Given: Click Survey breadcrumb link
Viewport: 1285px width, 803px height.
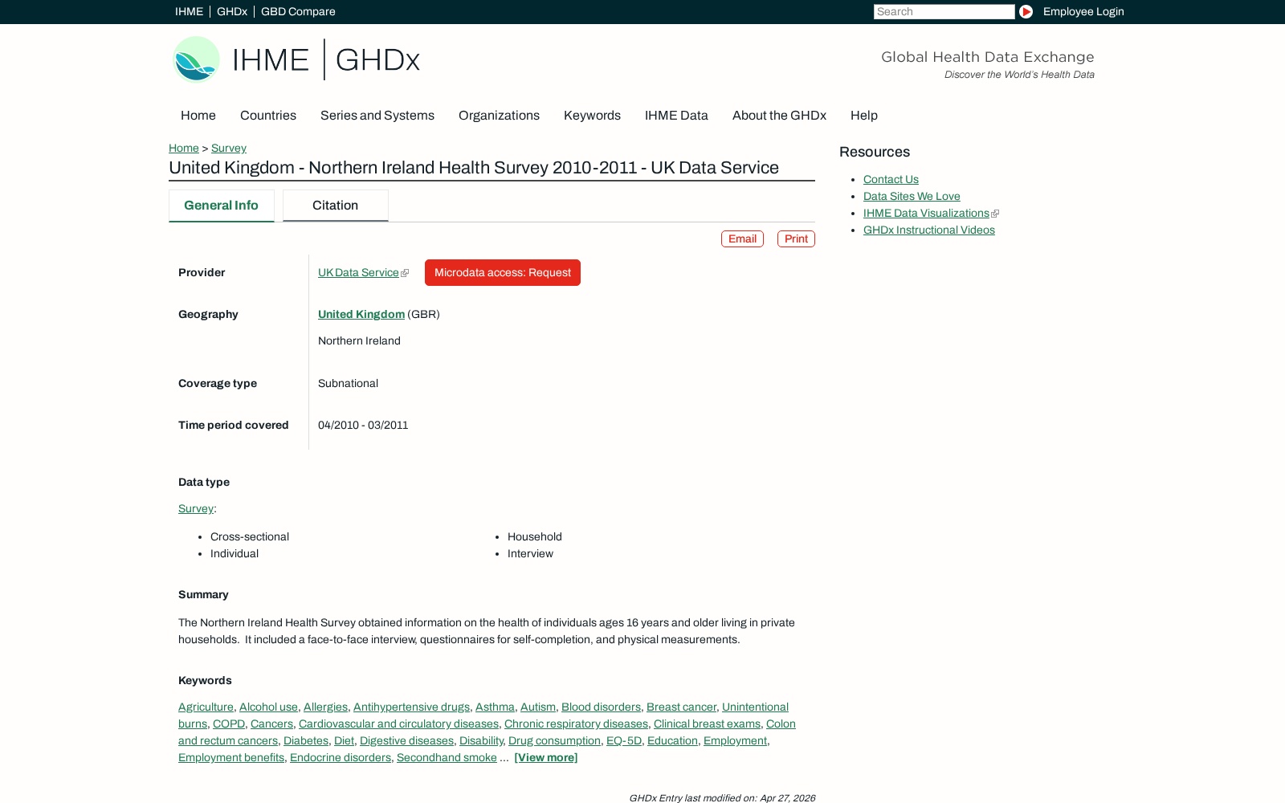Looking at the screenshot, I should coord(229,148).
